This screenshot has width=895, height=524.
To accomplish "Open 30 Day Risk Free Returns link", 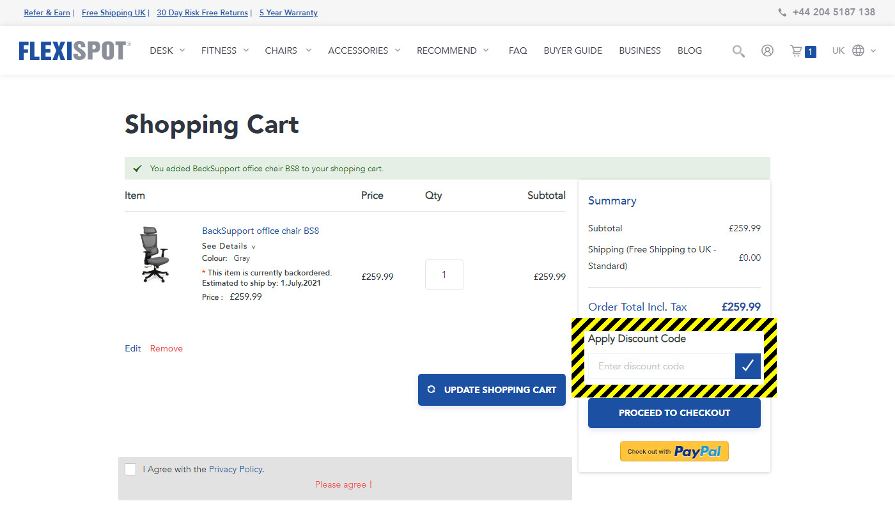I will pyautogui.click(x=202, y=13).
